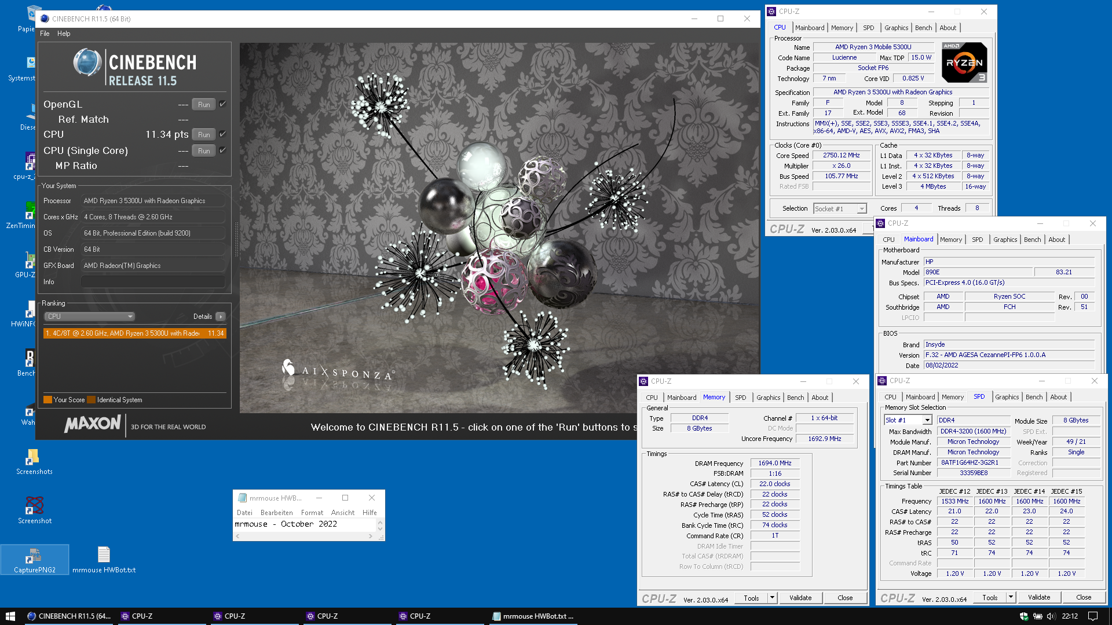The height and width of the screenshot is (625, 1112).
Task: Open the Ranking CPU dropdown
Action: (x=89, y=317)
